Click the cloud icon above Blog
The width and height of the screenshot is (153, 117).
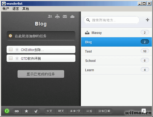tap(72, 17)
